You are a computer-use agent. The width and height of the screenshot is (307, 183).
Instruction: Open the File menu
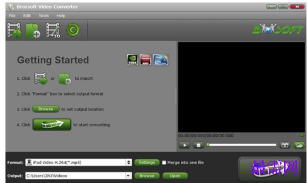pos(12,15)
